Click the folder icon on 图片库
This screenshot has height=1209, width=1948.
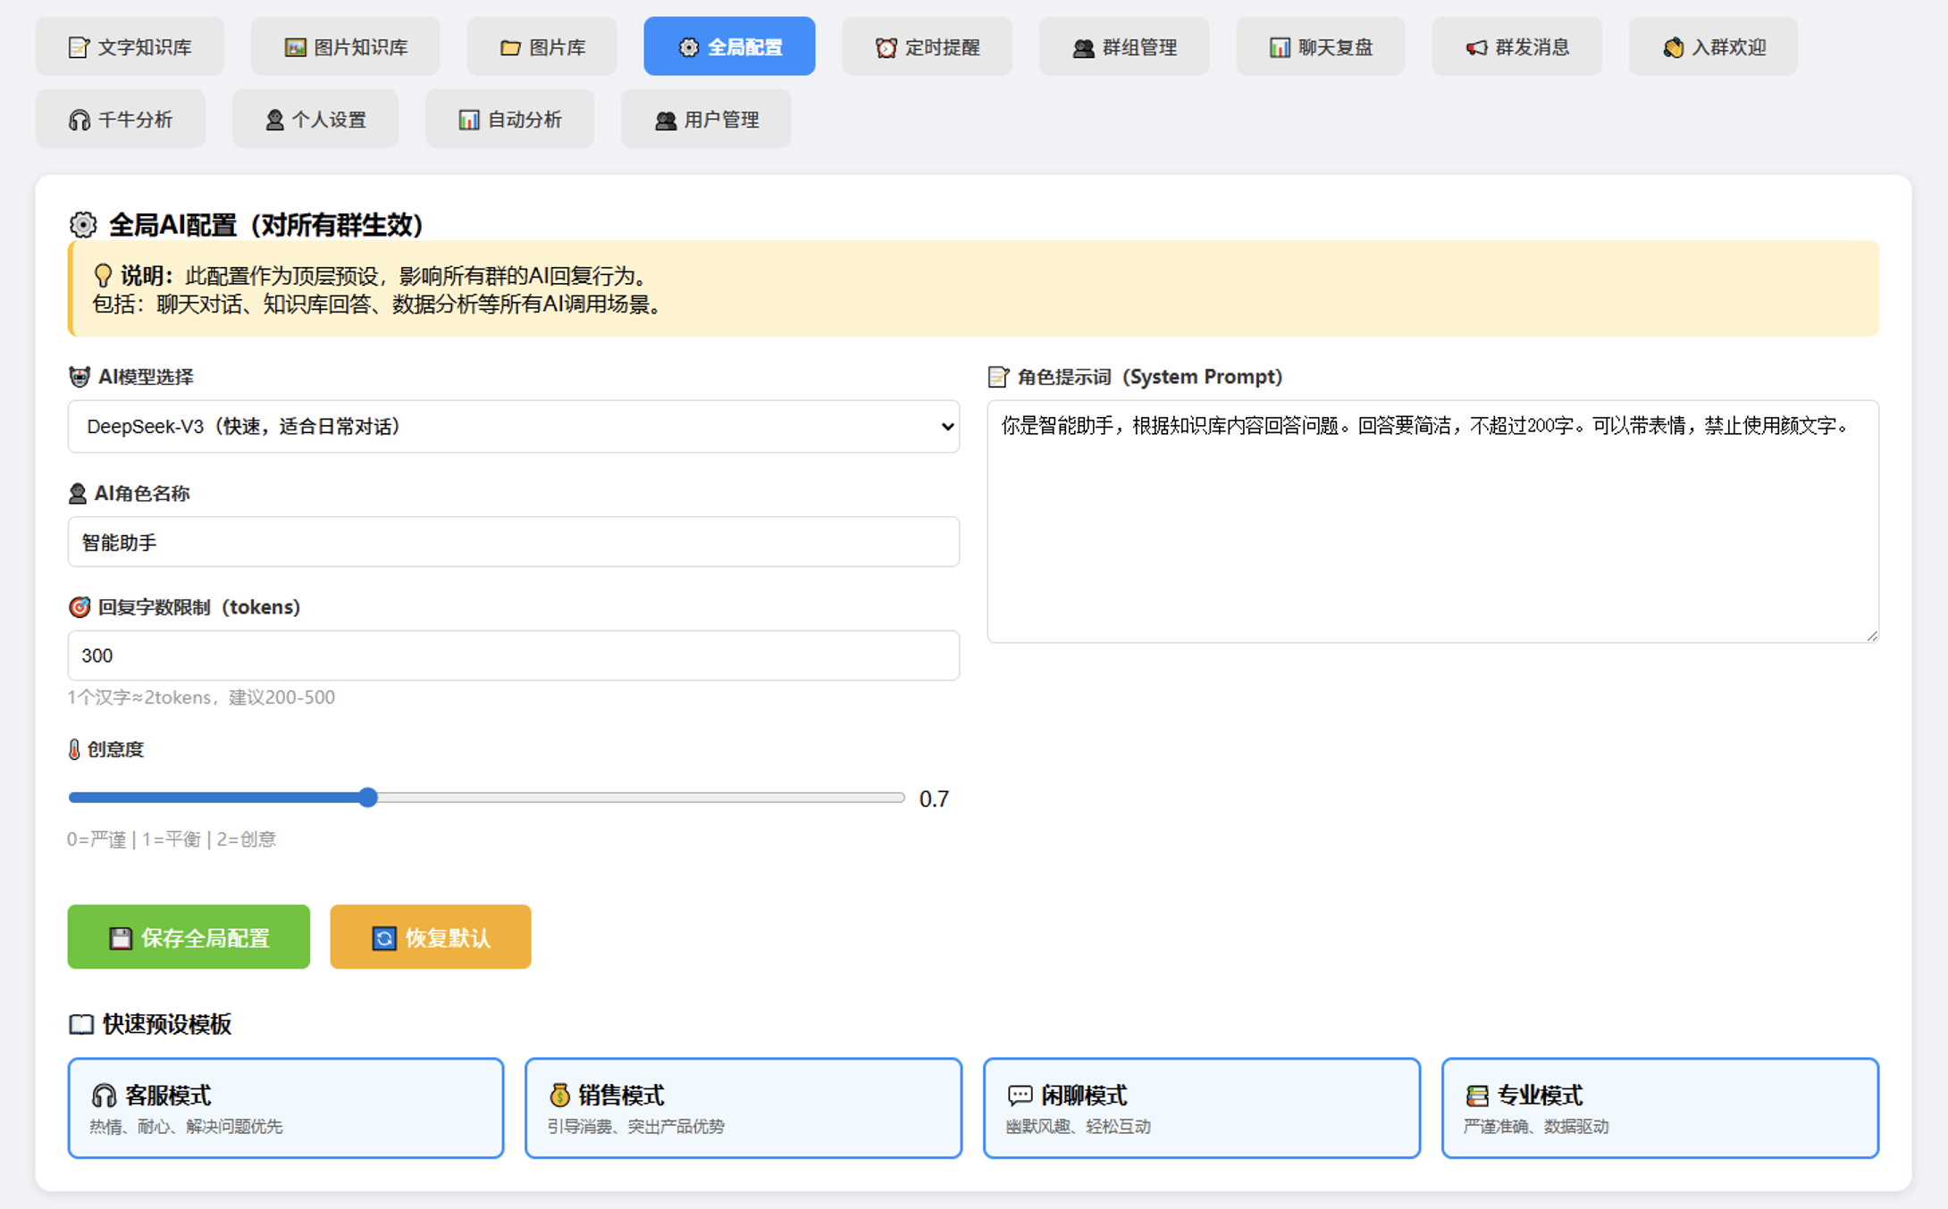(x=510, y=47)
